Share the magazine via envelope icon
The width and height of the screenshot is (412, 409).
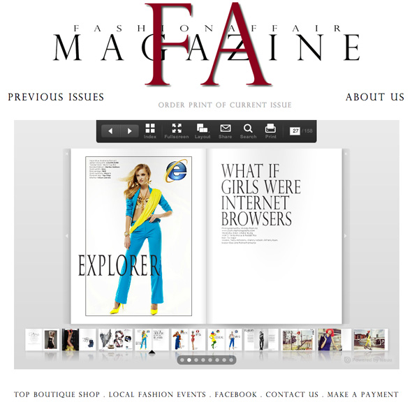(225, 131)
